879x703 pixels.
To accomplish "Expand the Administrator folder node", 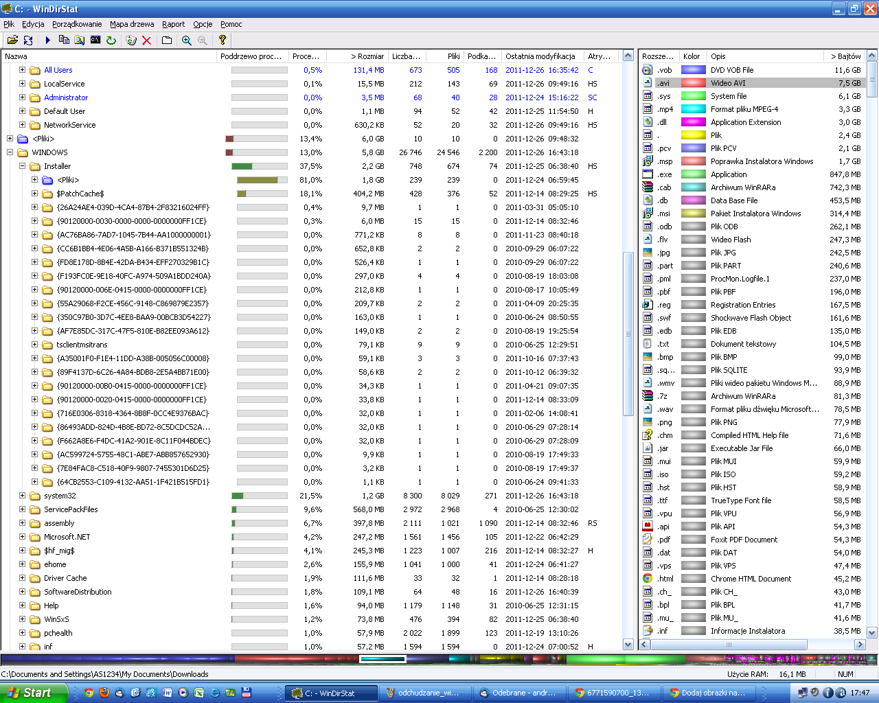I will (x=22, y=97).
